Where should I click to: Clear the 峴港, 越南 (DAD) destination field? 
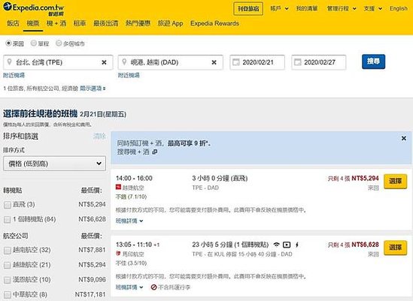214,62
